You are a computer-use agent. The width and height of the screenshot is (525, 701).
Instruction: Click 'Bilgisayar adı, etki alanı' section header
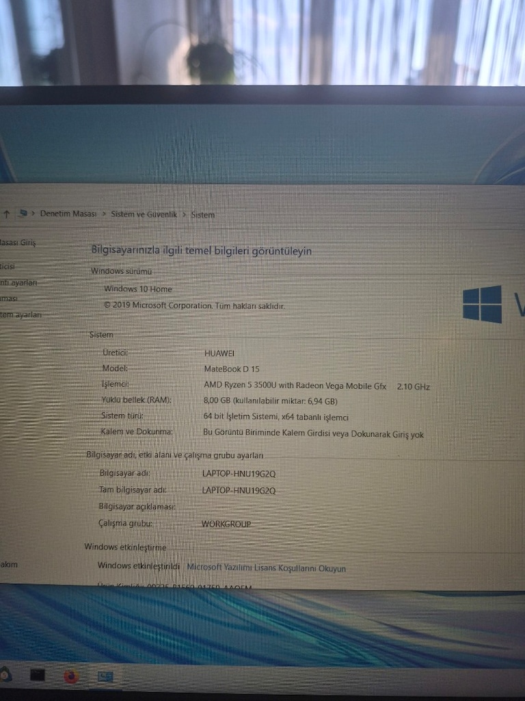click(x=175, y=455)
